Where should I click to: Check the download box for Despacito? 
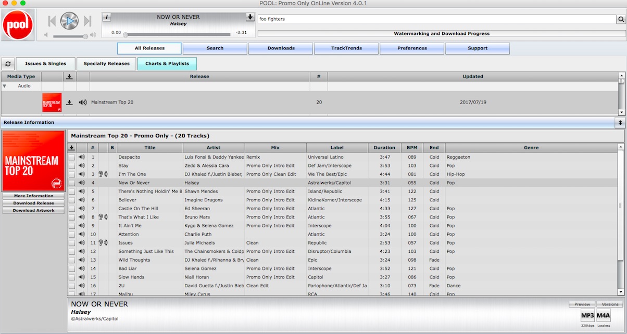coord(72,157)
